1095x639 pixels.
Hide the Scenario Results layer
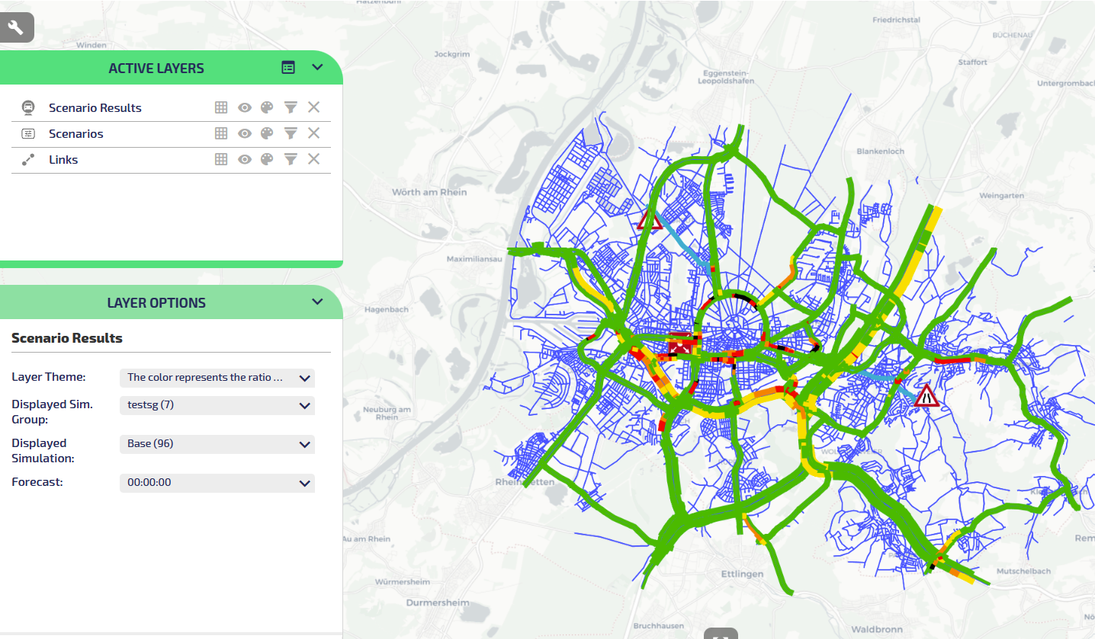pyautogui.click(x=244, y=107)
